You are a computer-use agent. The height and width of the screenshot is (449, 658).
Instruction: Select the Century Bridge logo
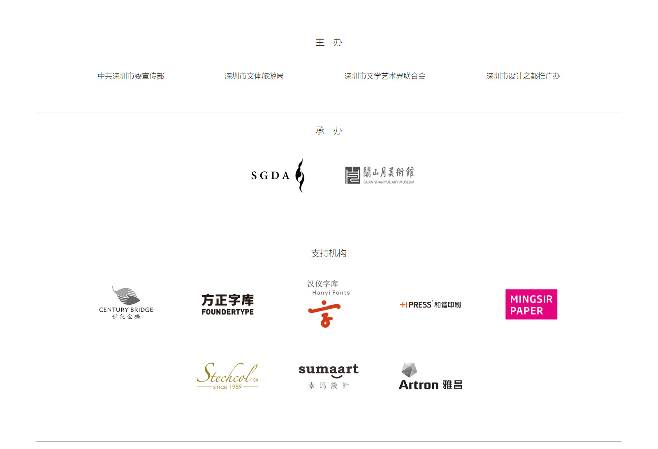[126, 303]
